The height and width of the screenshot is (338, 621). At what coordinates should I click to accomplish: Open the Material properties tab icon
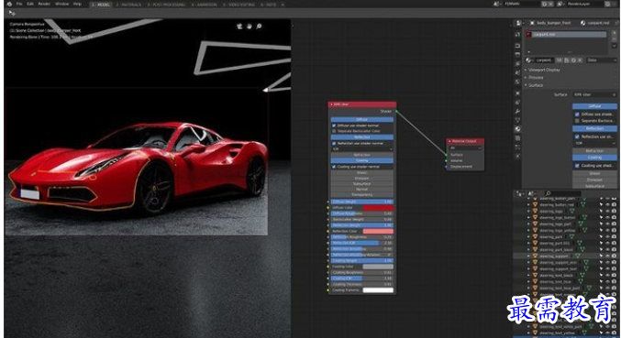click(517, 129)
